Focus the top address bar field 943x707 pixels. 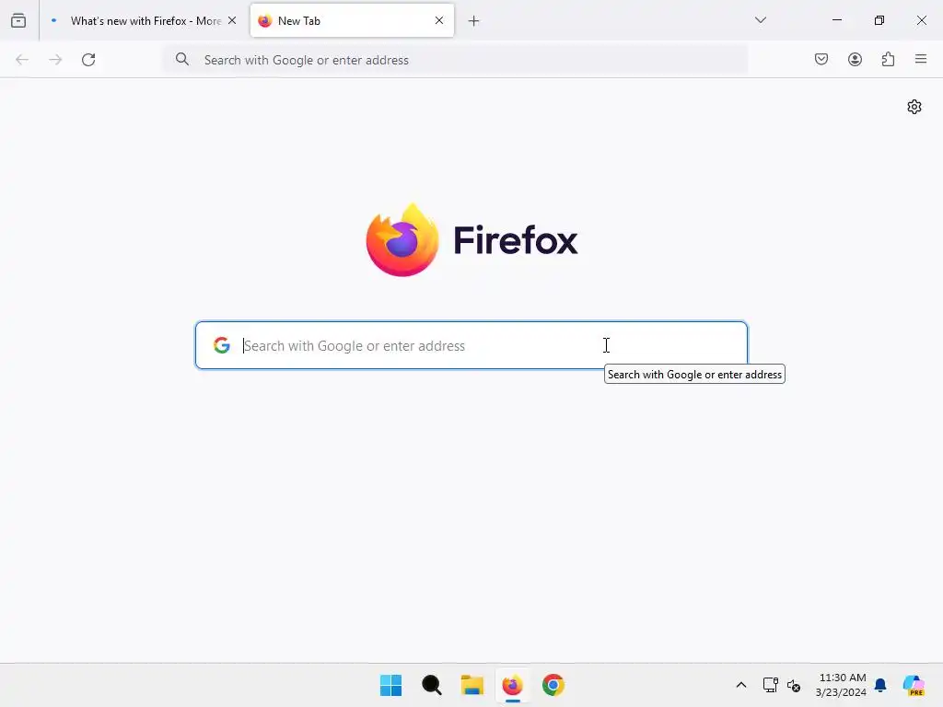455,60
